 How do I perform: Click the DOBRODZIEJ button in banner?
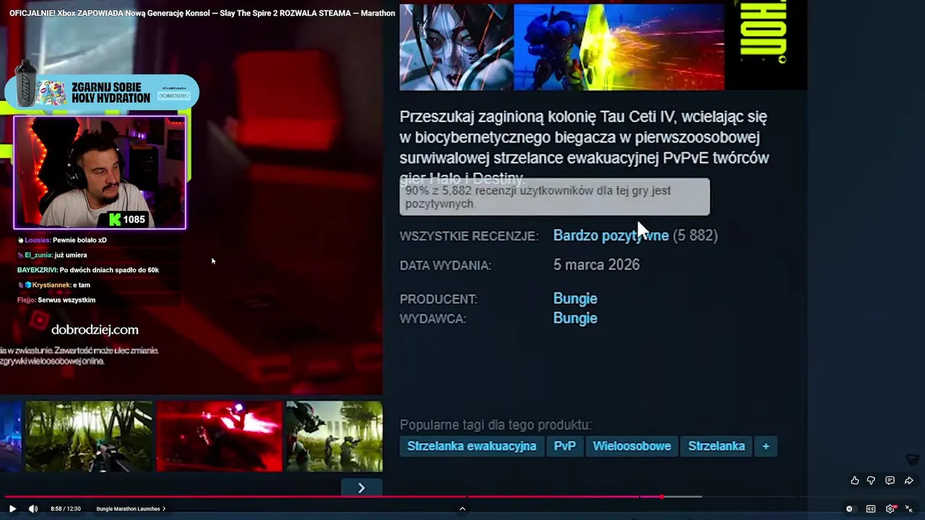(174, 96)
